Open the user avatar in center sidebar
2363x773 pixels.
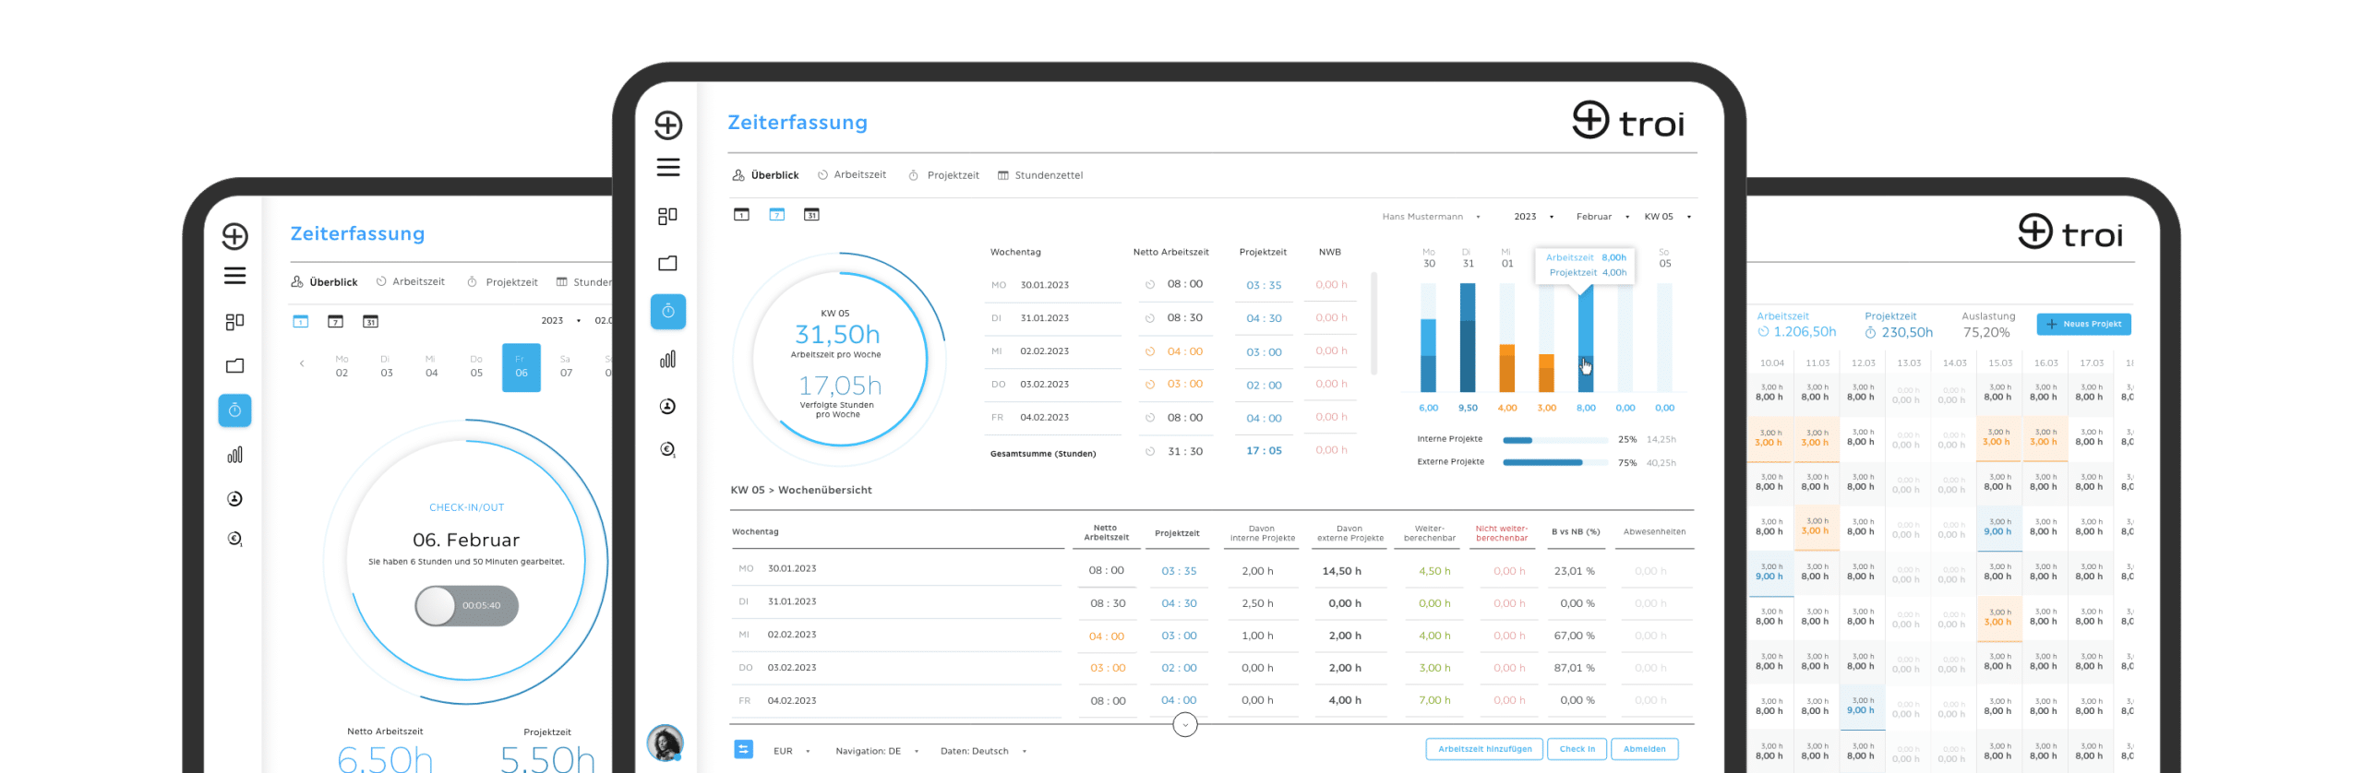click(x=665, y=743)
